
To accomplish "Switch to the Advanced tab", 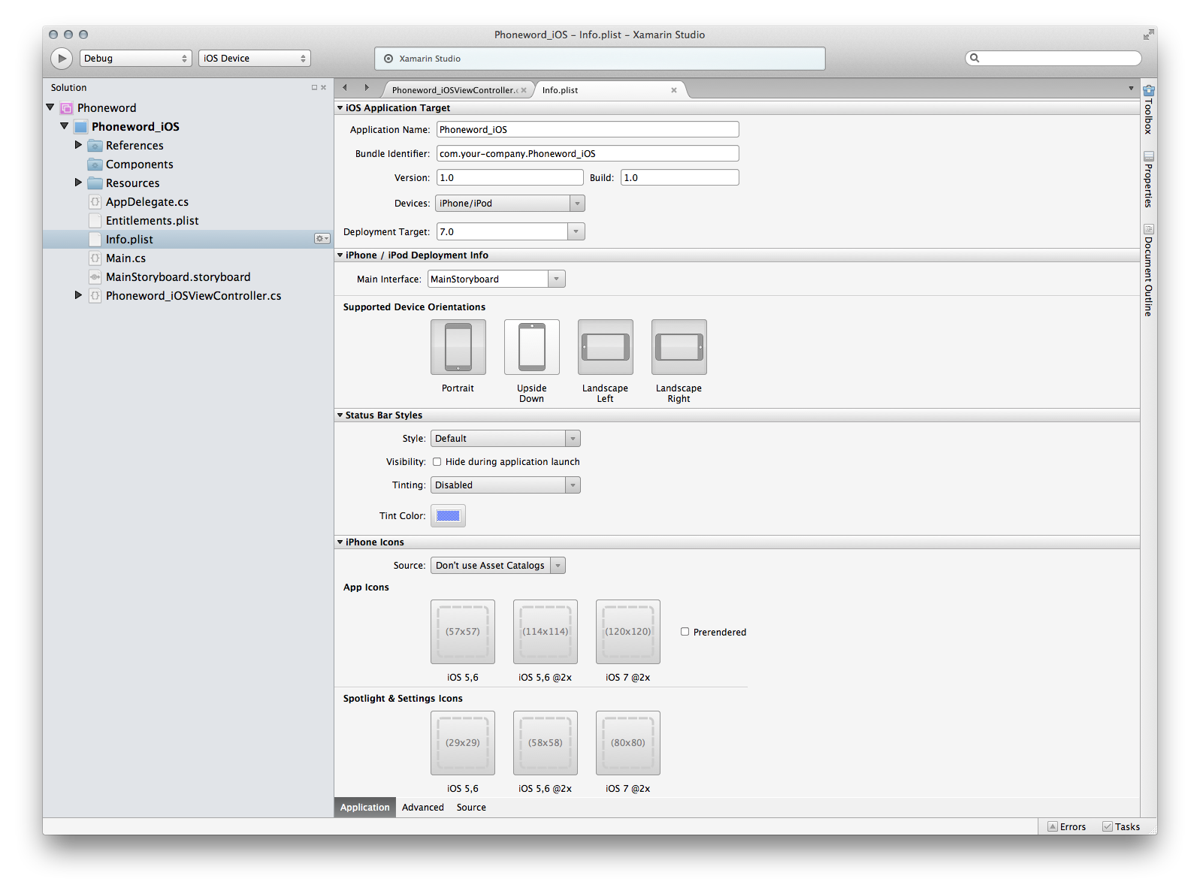I will (422, 808).
